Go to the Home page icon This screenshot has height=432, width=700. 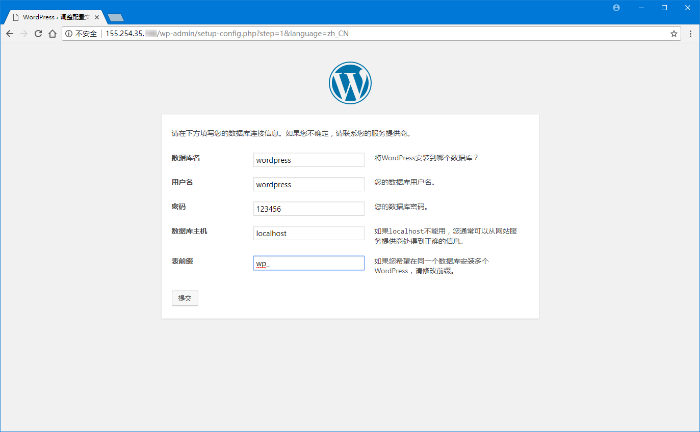point(52,34)
